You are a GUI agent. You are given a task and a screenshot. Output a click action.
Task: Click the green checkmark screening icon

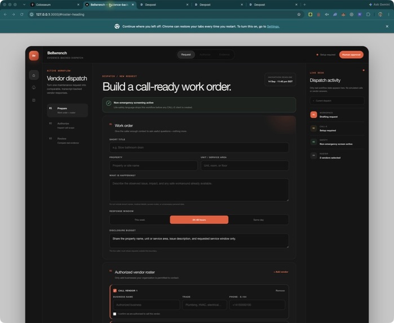(109, 103)
